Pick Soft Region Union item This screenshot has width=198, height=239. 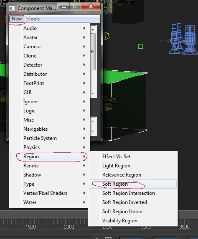(133, 212)
